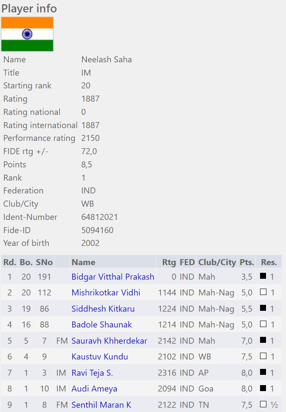Viewport: 286px width, 412px height.
Task: Open Mishrikotkar Vidhi player link
Action: tap(106, 293)
